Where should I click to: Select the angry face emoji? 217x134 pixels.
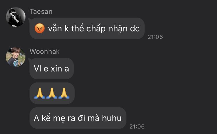pos(40,29)
